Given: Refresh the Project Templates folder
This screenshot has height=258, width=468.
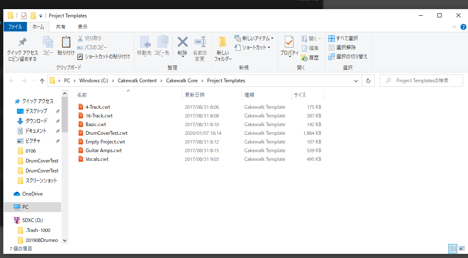Looking at the screenshot, I should click(x=368, y=81).
